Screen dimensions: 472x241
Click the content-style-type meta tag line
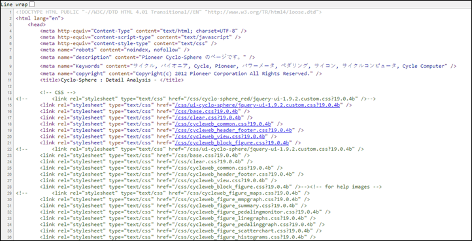[128, 44]
